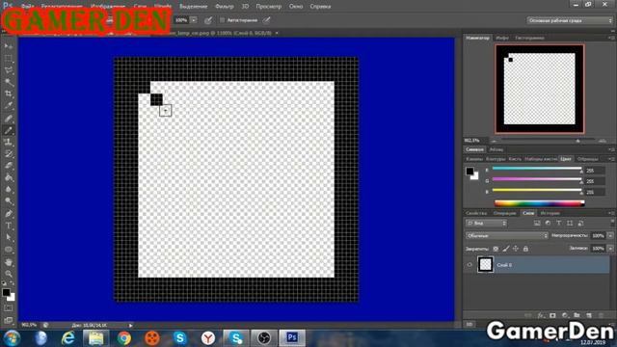Open the View (Просмотр) menu
Viewport: 617px width, 347px height.
coord(269,7)
